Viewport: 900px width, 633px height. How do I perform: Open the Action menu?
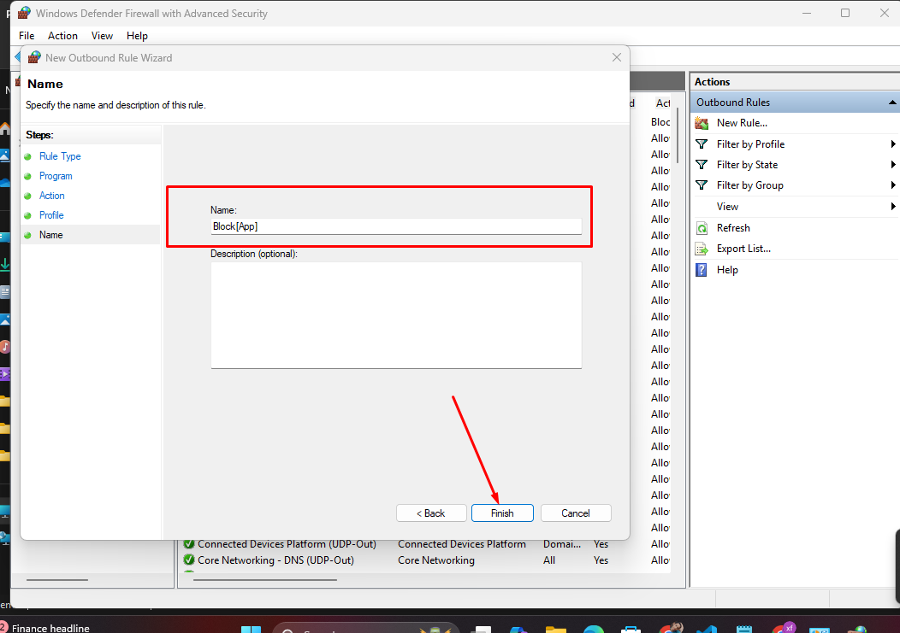[62, 36]
